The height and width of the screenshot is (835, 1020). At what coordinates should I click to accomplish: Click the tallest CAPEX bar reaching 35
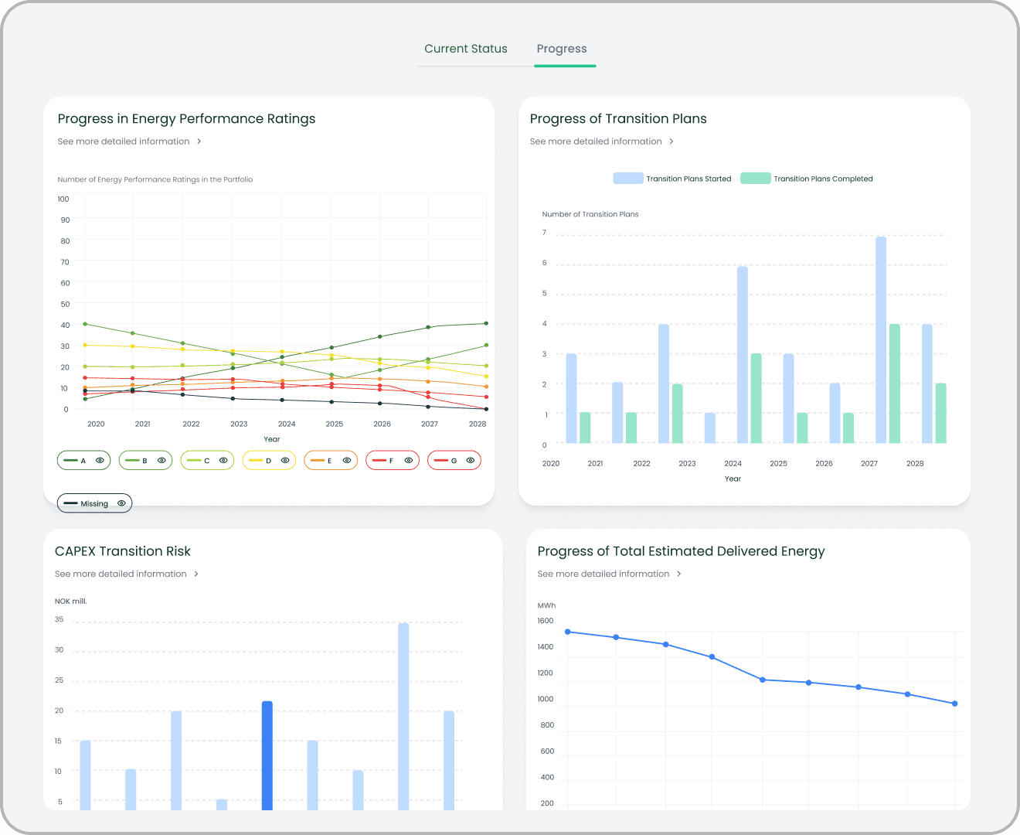[x=403, y=716]
